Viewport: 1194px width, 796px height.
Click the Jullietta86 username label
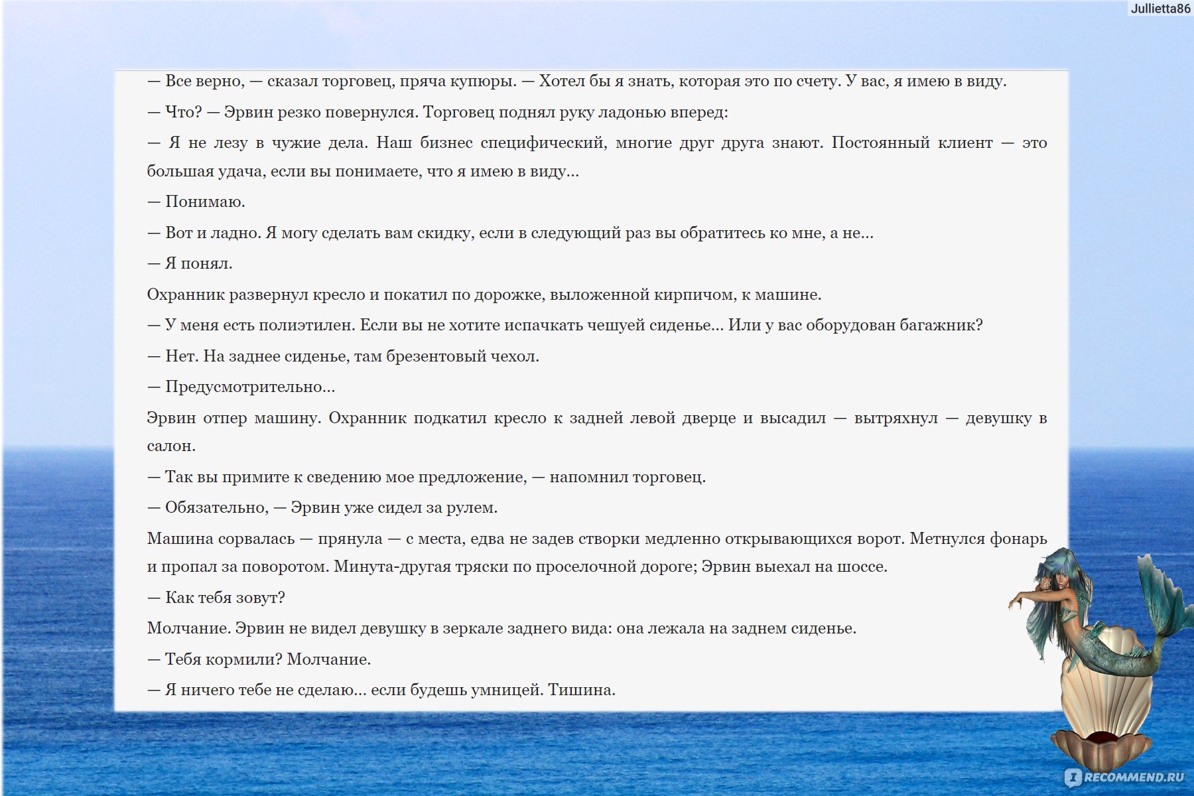[1160, 8]
